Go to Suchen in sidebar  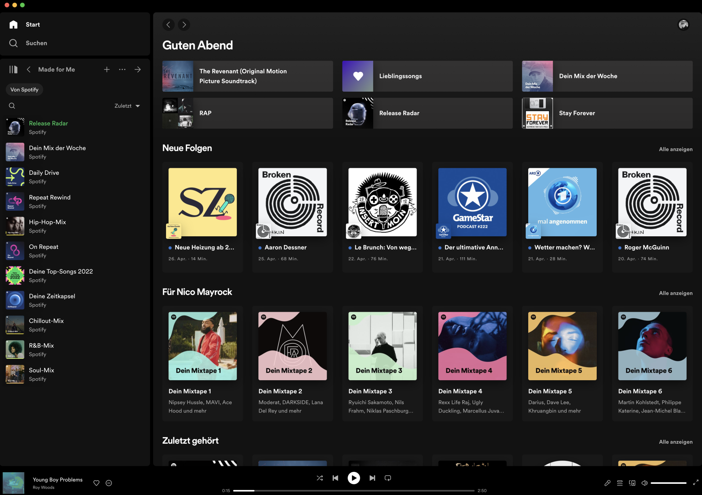tap(36, 43)
